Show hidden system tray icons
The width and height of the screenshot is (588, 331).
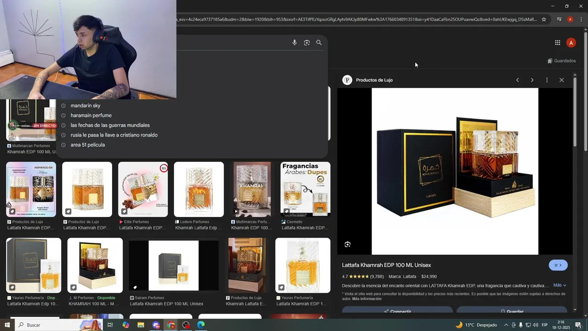click(506, 325)
